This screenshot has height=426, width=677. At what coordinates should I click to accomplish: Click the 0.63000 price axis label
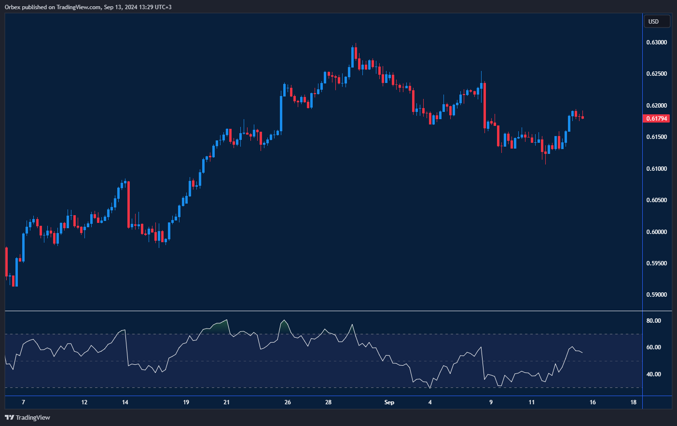click(x=656, y=42)
